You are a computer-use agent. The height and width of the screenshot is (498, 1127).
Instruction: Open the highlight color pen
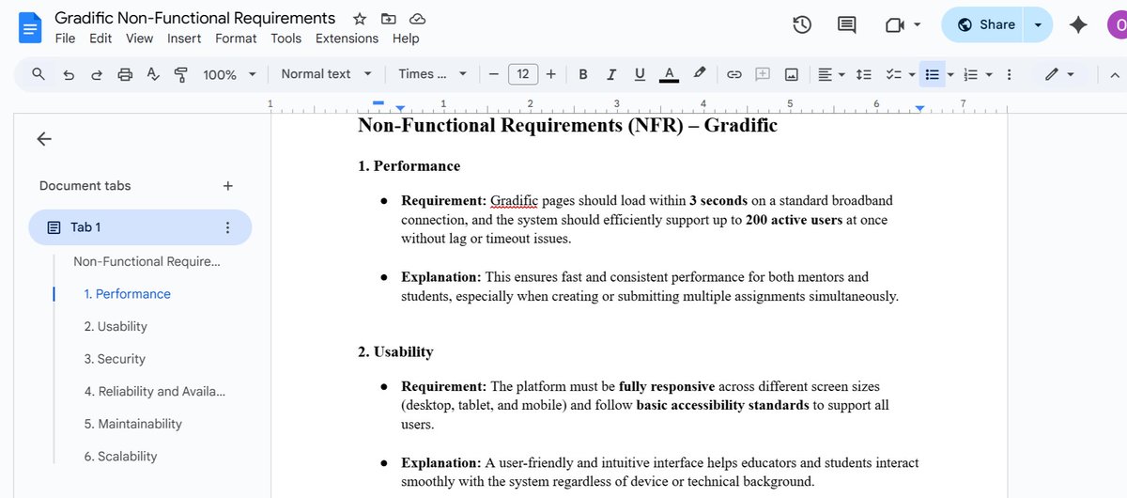699,74
